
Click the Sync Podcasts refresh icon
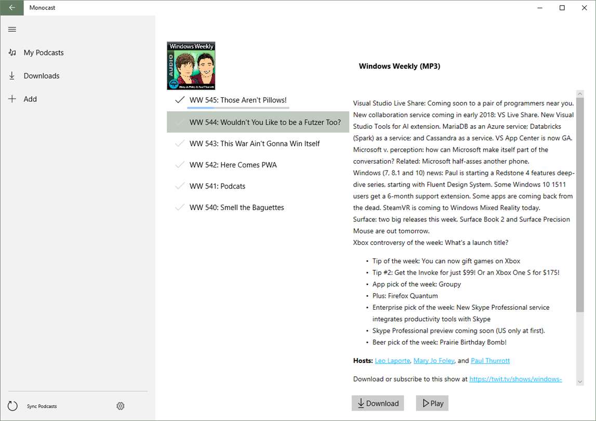(x=12, y=406)
